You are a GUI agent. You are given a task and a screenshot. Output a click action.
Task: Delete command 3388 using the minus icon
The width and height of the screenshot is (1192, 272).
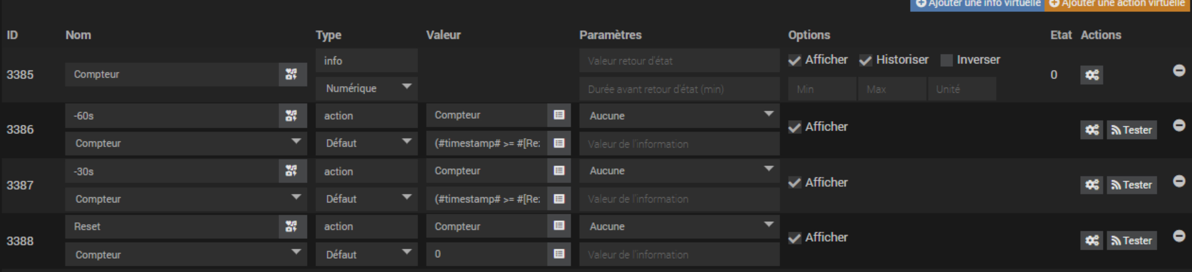tap(1179, 236)
